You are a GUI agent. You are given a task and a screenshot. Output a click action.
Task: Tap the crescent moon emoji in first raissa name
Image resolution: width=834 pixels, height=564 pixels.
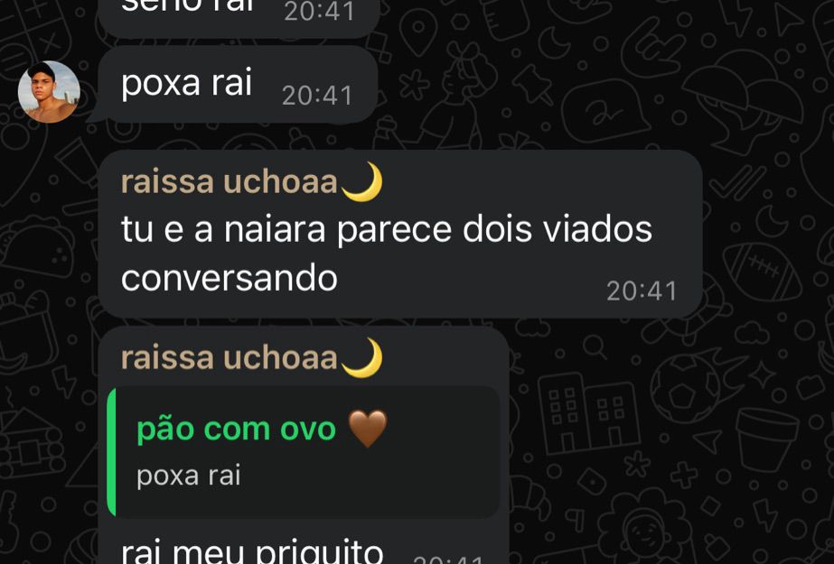tap(362, 181)
